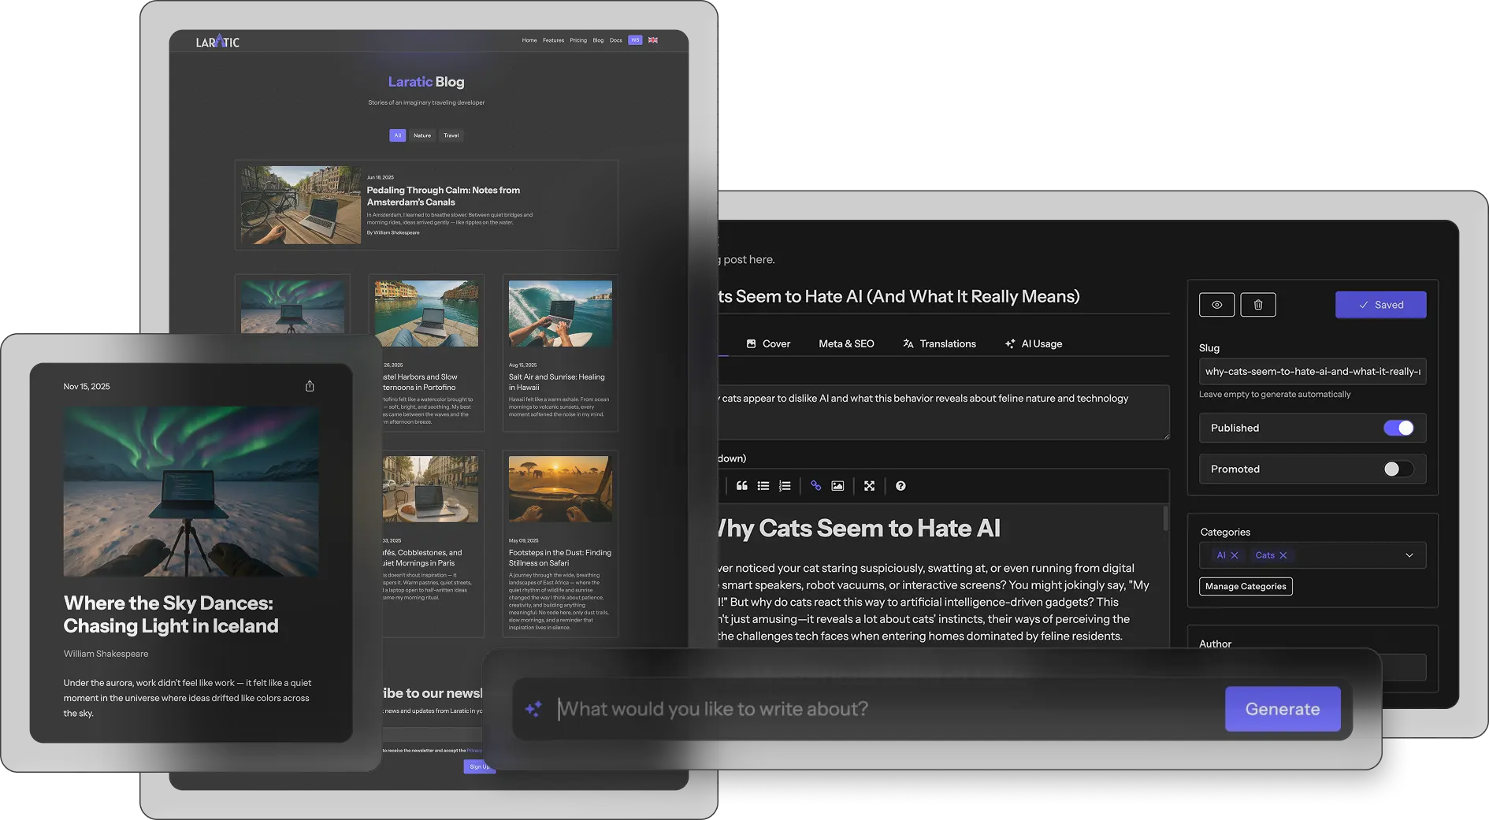
Task: Preview post with eye icon button
Action: pyautogui.click(x=1217, y=305)
